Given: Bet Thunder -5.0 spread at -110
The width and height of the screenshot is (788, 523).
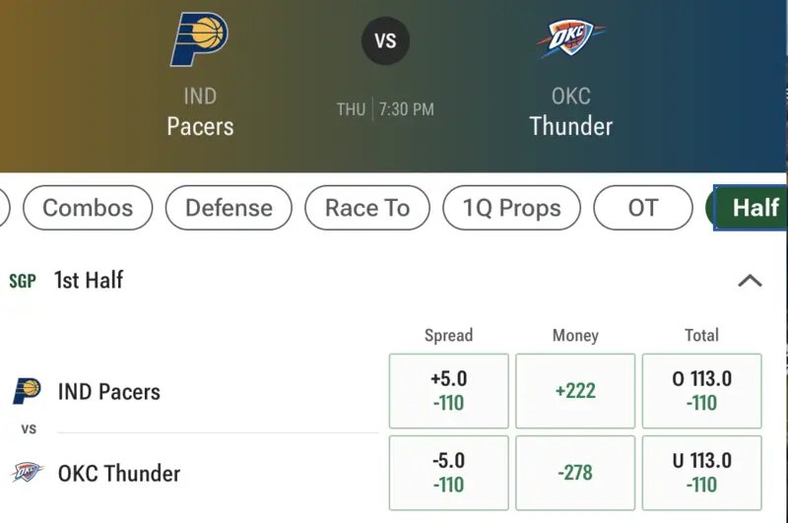Looking at the screenshot, I should click(x=449, y=473).
